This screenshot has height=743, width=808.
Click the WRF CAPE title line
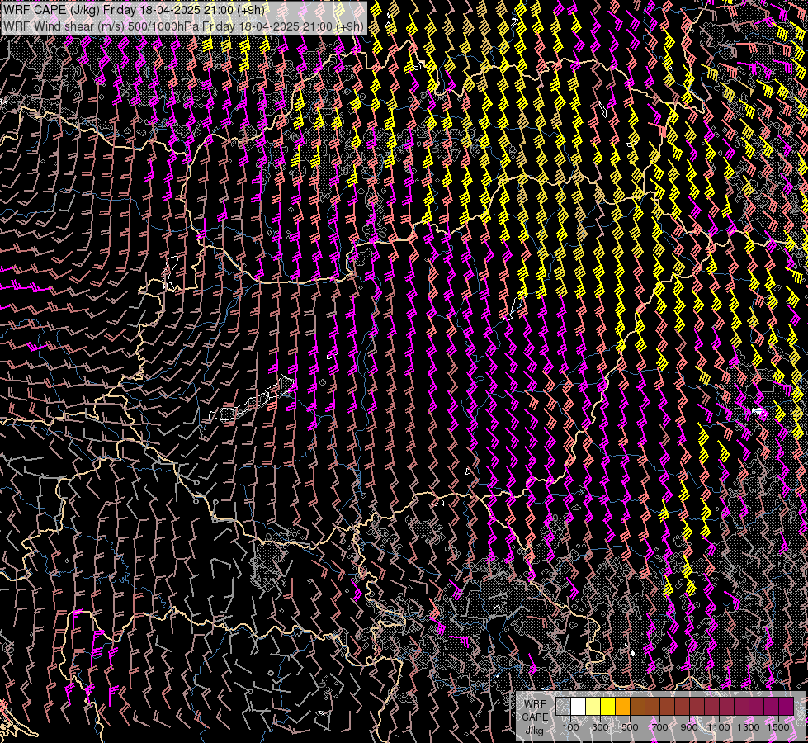pos(134,9)
